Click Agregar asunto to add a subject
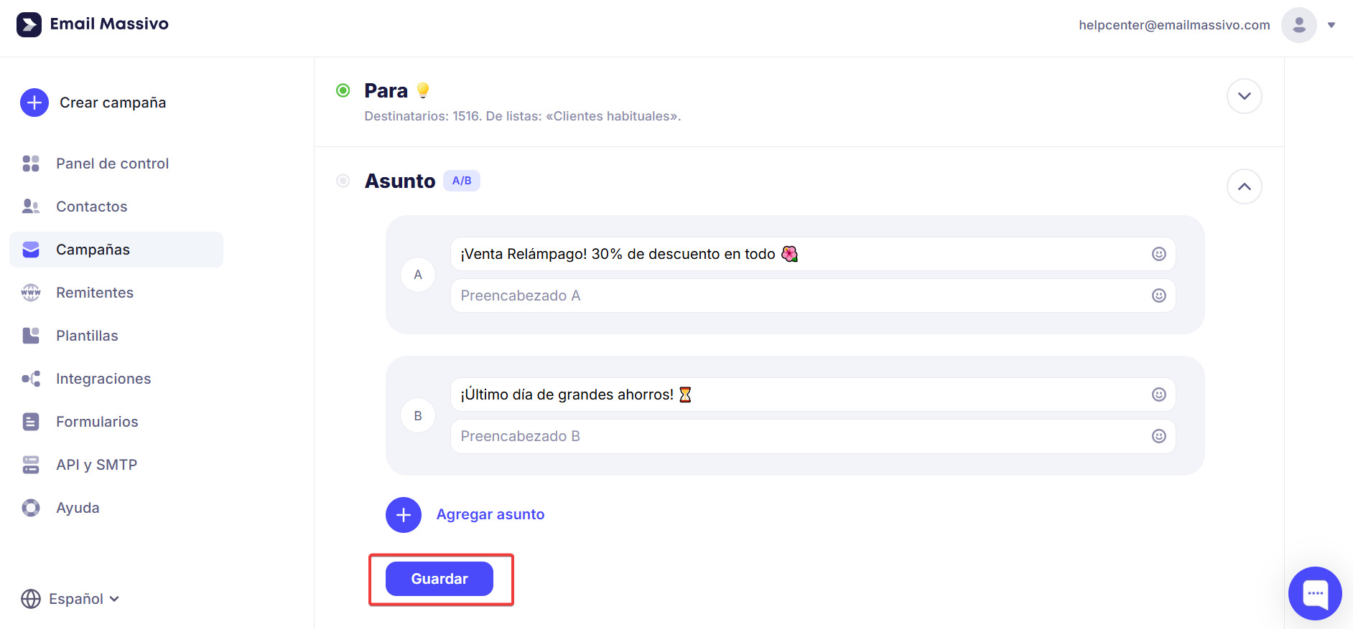This screenshot has width=1353, height=629. [490, 514]
